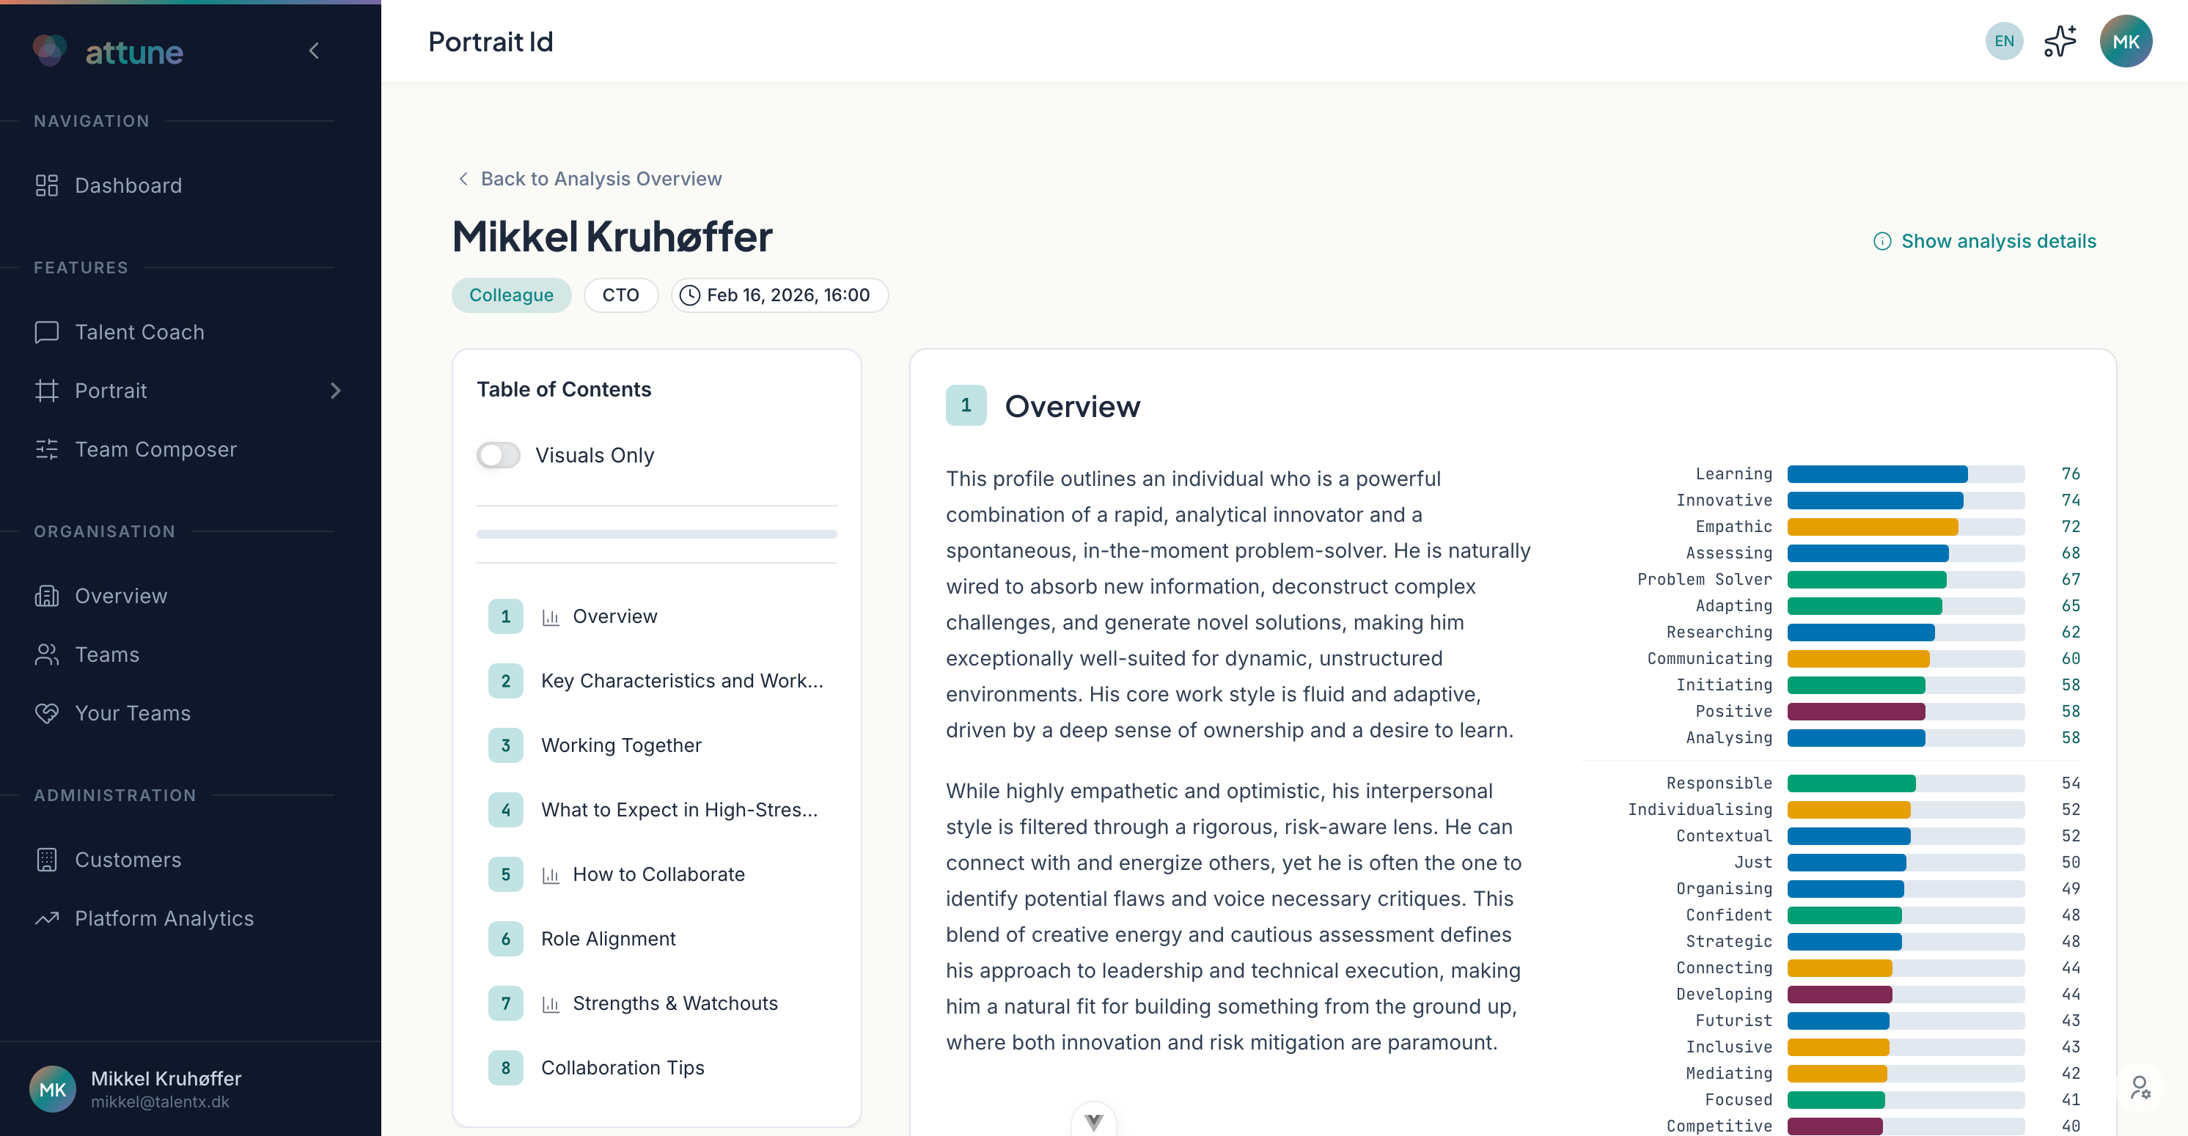Open the Customers building icon
This screenshot has height=1136, width=2188.
(x=47, y=859)
